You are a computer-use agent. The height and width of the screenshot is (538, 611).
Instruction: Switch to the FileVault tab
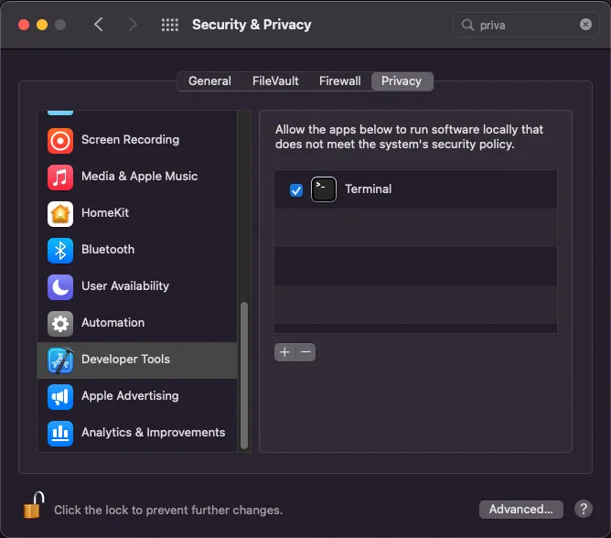pyautogui.click(x=275, y=81)
